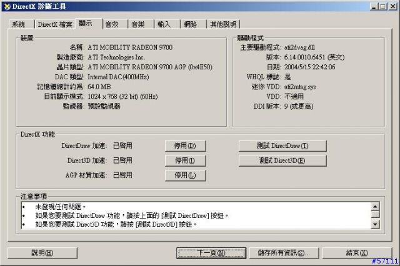Image resolution: width=400 pixels, height=266 pixels.
Task: Open the 音樂 tab
Action: point(141,24)
